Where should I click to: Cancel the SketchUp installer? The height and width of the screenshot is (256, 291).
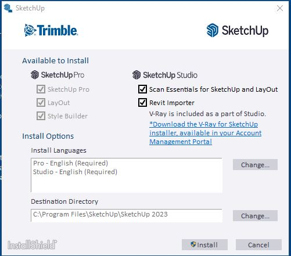[258, 245]
